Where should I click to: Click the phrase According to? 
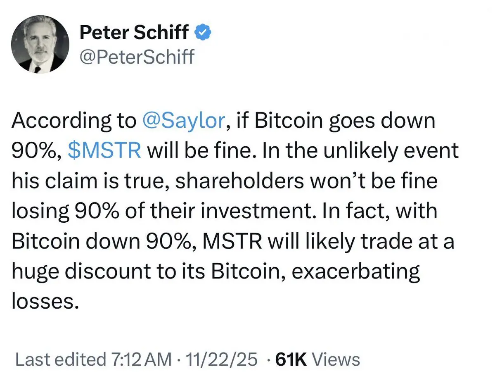(74, 121)
